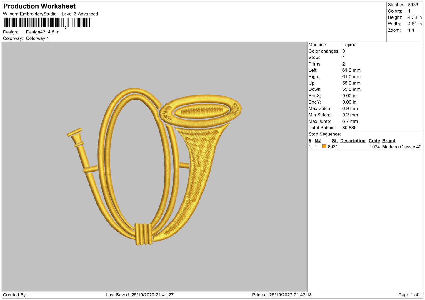Click the 'Design43 4,8 in' design name
The width and height of the screenshot is (425, 300).
(43, 32)
